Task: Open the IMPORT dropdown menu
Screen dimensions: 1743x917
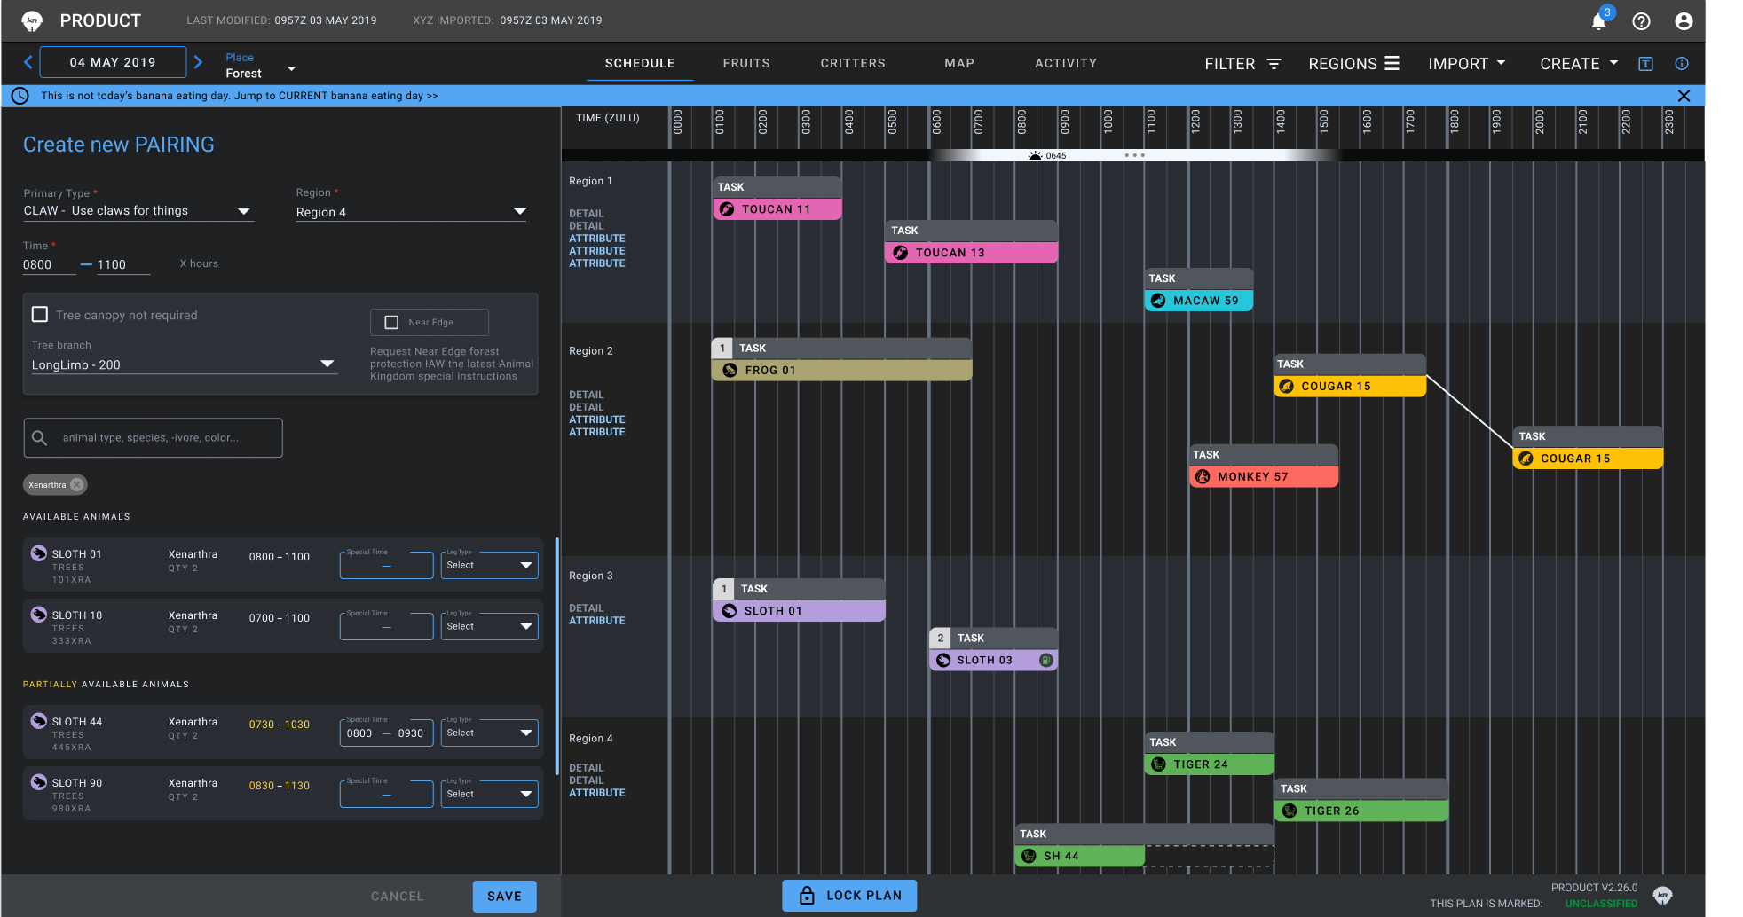Action: click(x=1466, y=64)
